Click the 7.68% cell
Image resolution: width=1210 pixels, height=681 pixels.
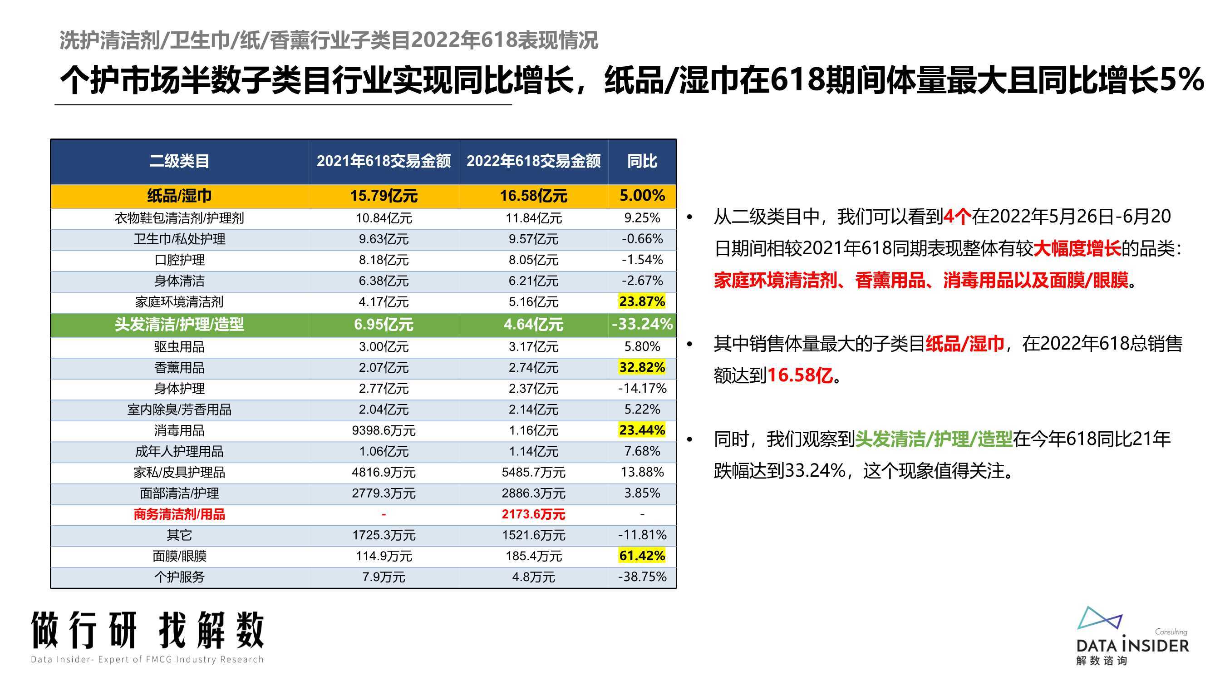point(642,451)
